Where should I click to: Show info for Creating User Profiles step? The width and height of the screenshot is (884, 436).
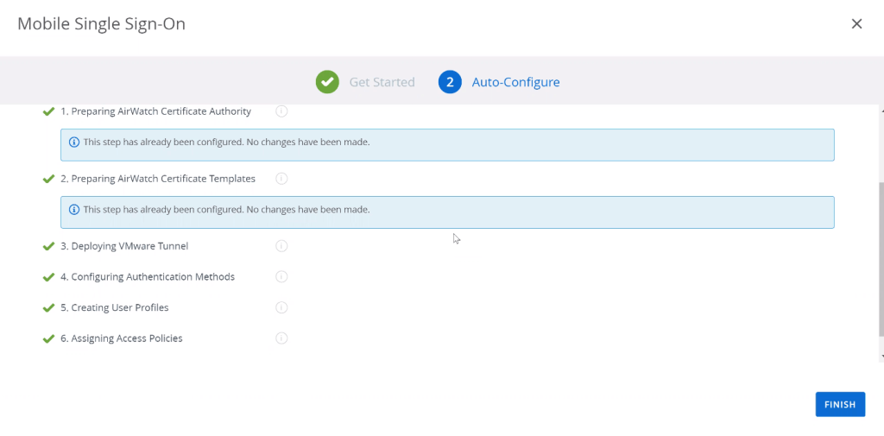281,308
